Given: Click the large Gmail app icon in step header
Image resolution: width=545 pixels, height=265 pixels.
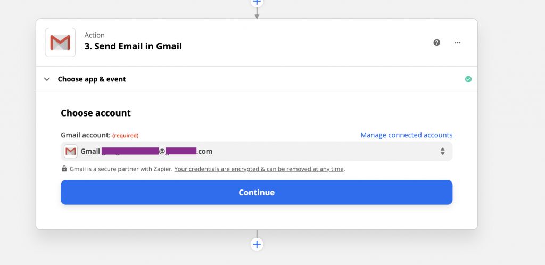Looking at the screenshot, I should pyautogui.click(x=60, y=43).
